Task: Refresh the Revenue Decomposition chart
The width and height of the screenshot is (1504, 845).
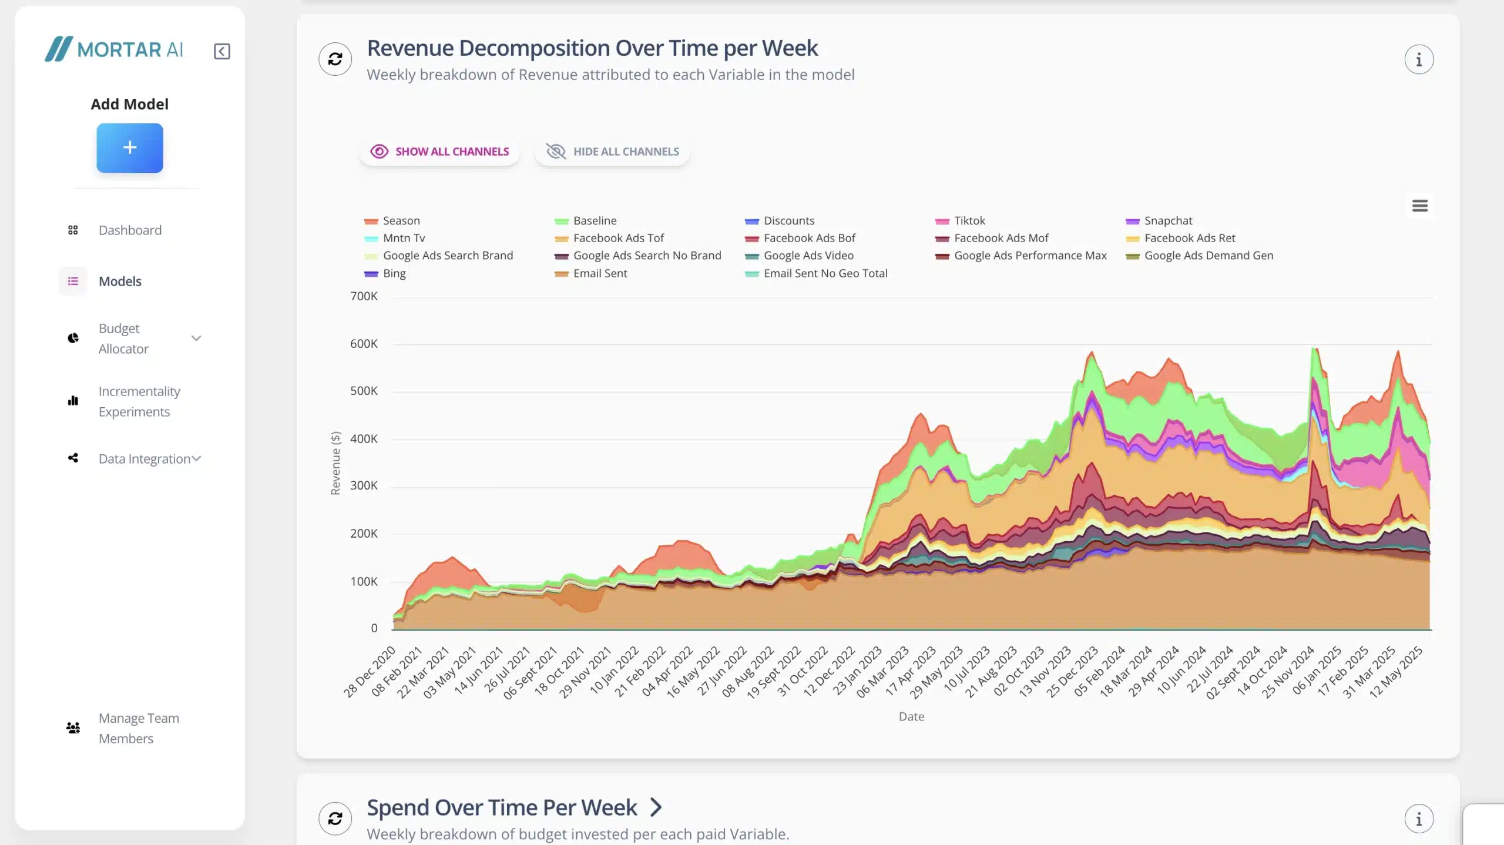Action: [x=335, y=59]
